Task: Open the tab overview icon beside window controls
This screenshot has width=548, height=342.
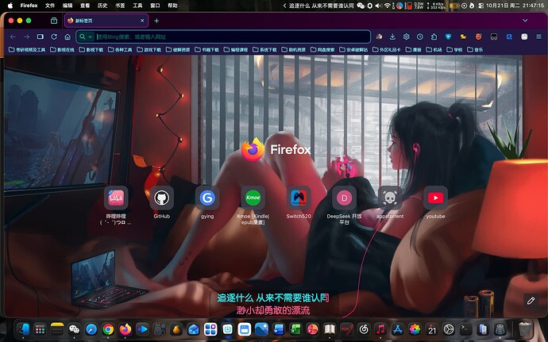Action: click(x=54, y=21)
